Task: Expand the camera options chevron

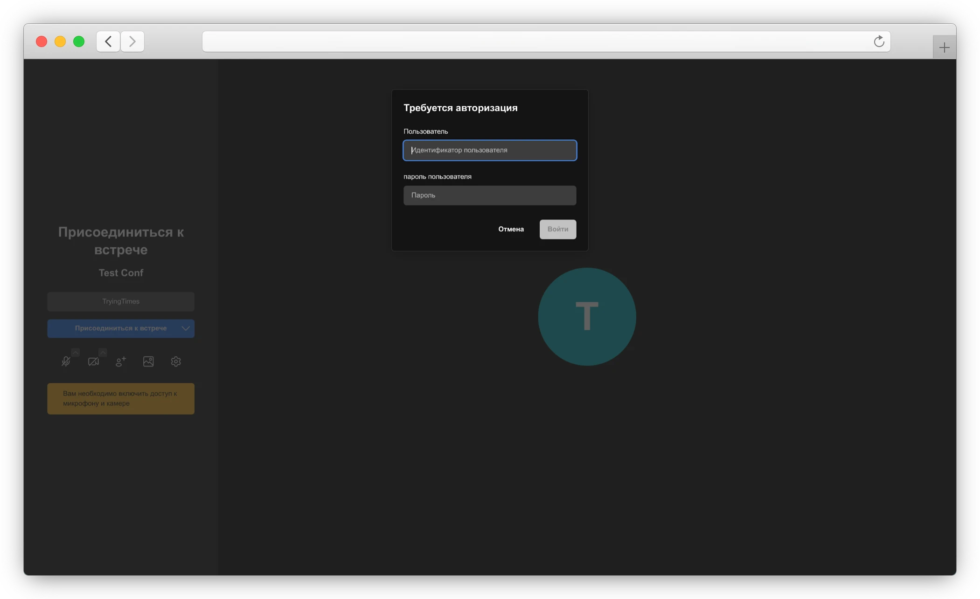Action: [x=103, y=352]
